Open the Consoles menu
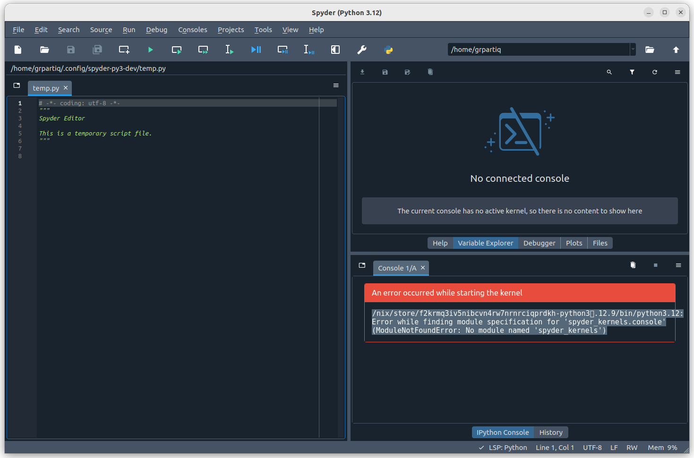Viewport: 694px width, 458px height. click(x=193, y=30)
